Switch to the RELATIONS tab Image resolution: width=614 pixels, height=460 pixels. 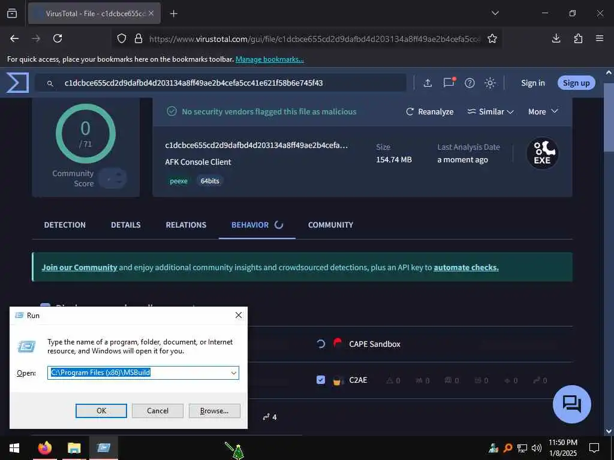[x=186, y=225]
